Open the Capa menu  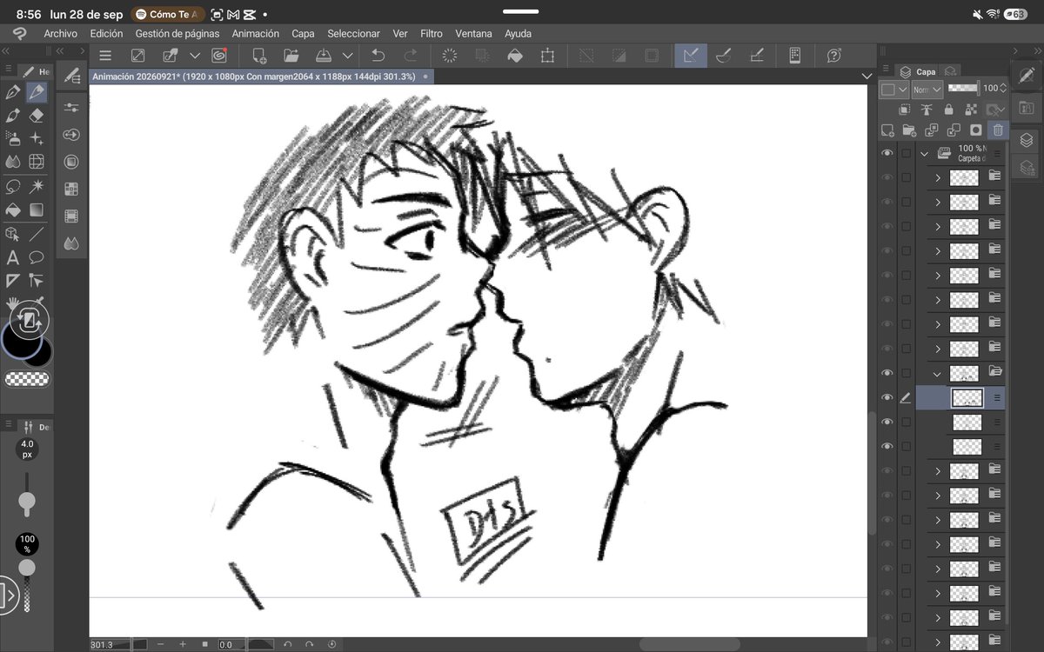[x=303, y=34]
